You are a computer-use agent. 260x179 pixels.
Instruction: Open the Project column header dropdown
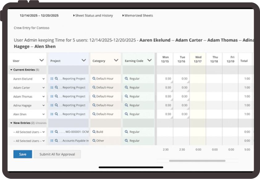pyautogui.click(x=84, y=60)
